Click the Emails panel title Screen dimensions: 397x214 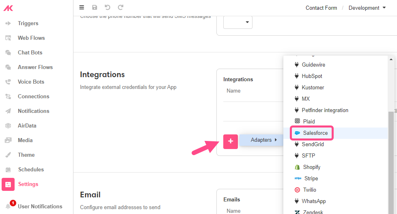pyautogui.click(x=232, y=199)
